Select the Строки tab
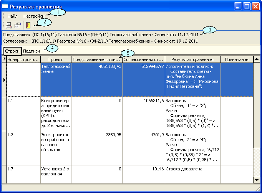This screenshot has height=193, width=262. coord(12,51)
